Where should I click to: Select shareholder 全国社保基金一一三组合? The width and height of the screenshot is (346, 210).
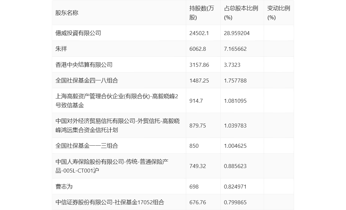(x=87, y=146)
